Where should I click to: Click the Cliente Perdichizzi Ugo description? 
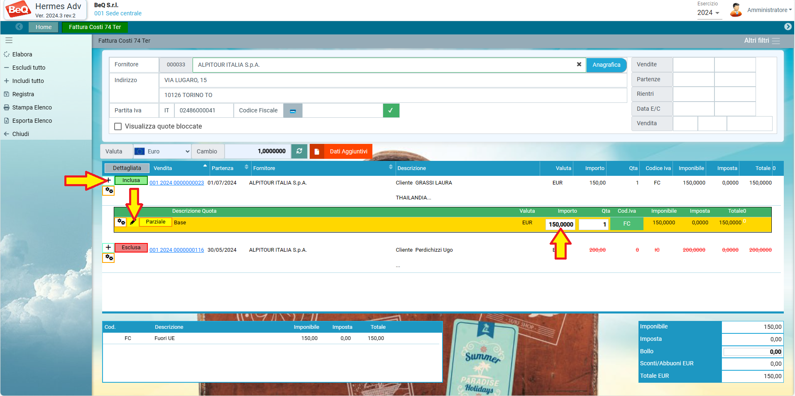(424, 250)
